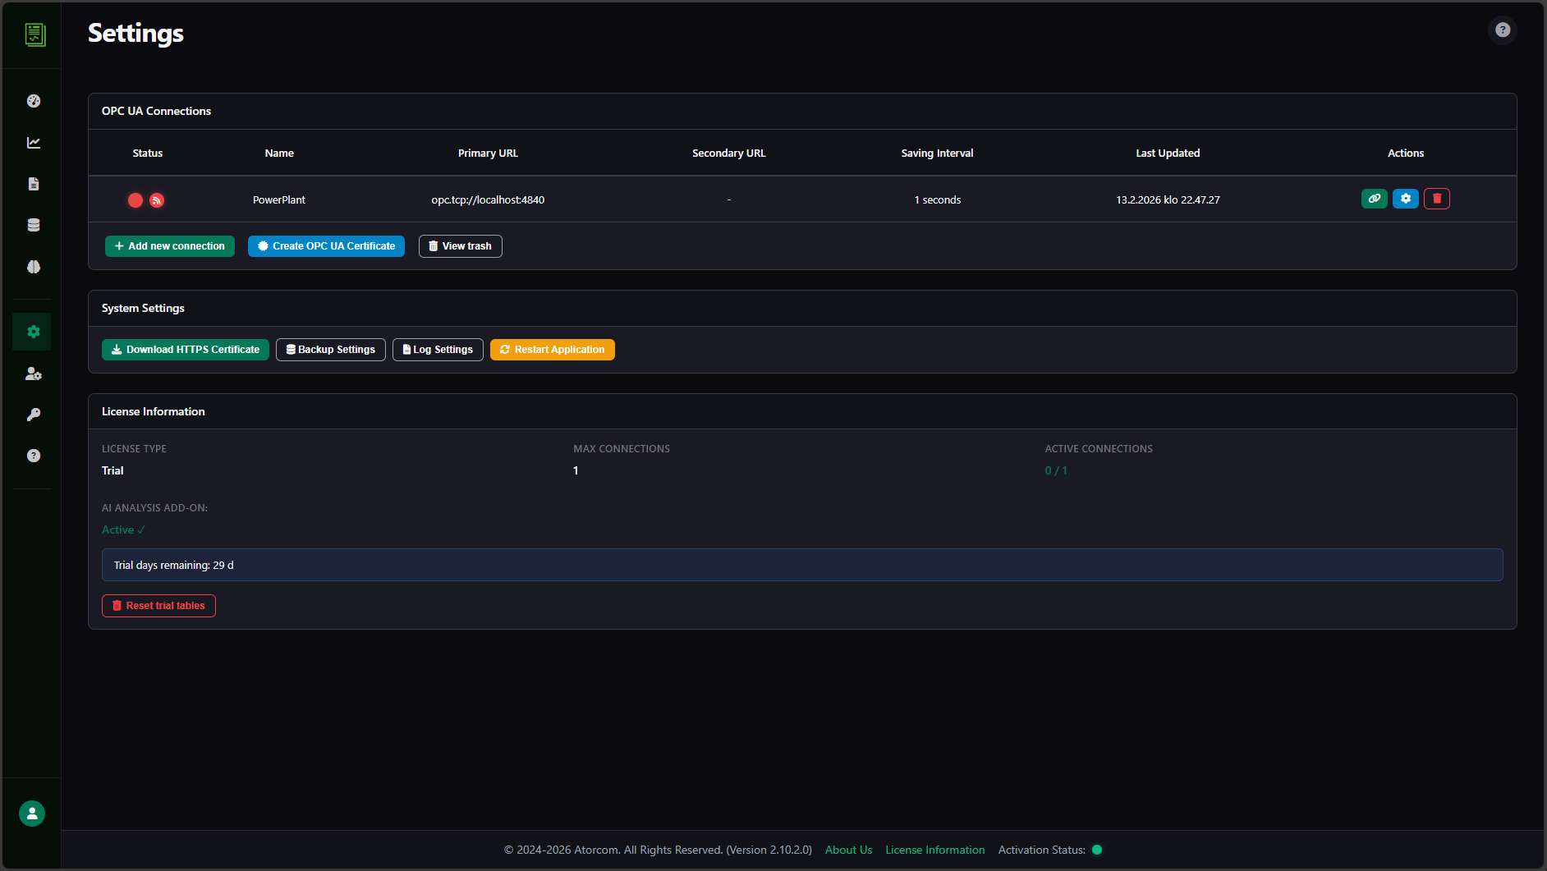Open the analytics chart icon in the sidebar
Image resolution: width=1547 pixels, height=871 pixels.
pos(33,142)
